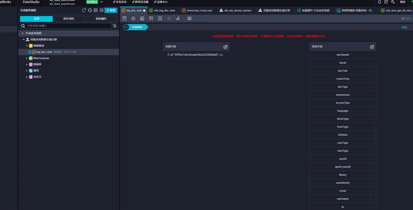The width and height of the screenshot is (413, 210).
Task: Expand the MaxCompute folder
Action: point(27,58)
